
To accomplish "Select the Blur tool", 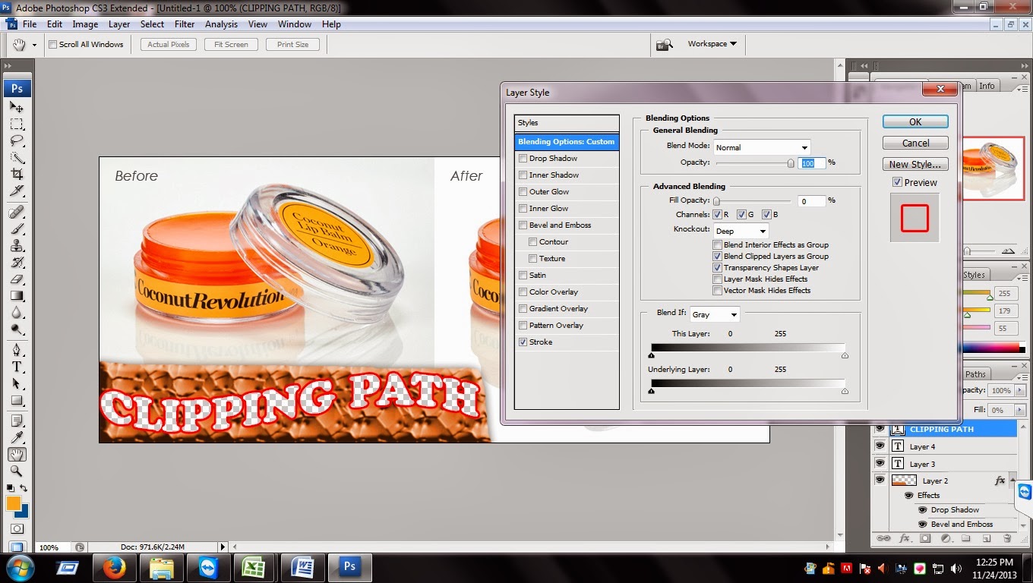I will point(17,312).
